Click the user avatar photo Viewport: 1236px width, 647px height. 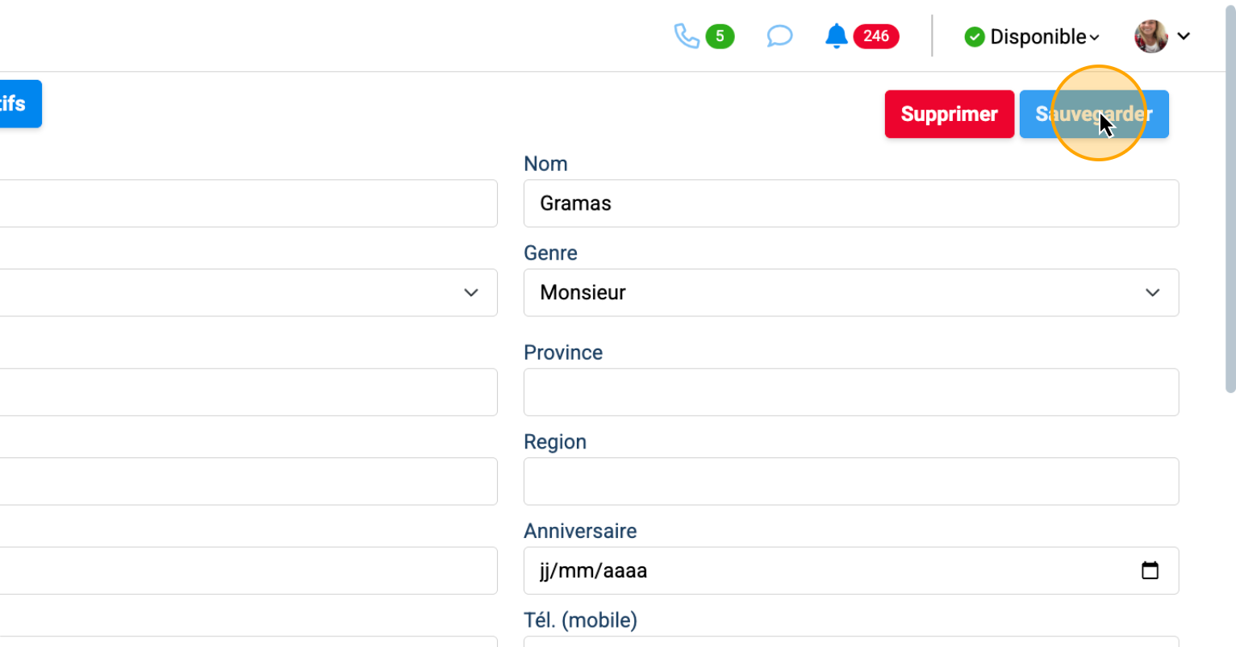(x=1150, y=36)
